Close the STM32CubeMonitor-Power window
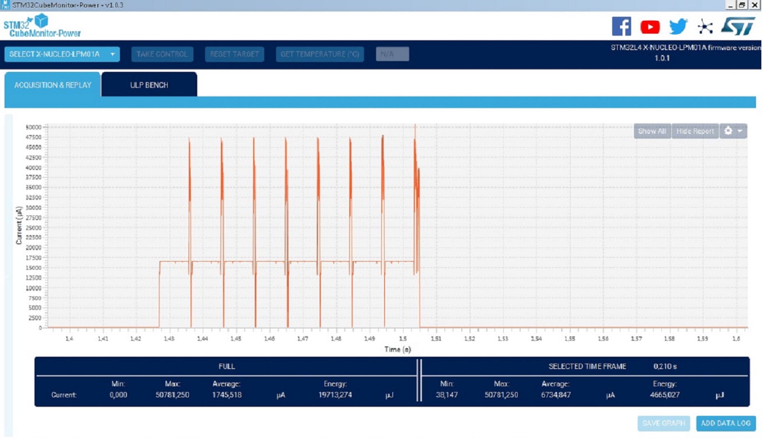The image size is (763, 438). coord(755,5)
